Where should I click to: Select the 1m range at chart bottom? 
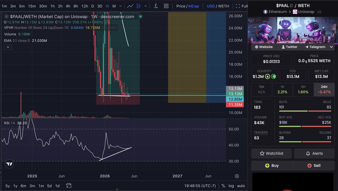click(x=41, y=186)
